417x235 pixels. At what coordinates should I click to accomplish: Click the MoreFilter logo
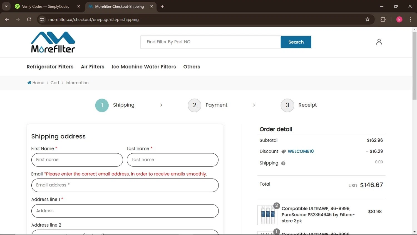coord(53,42)
